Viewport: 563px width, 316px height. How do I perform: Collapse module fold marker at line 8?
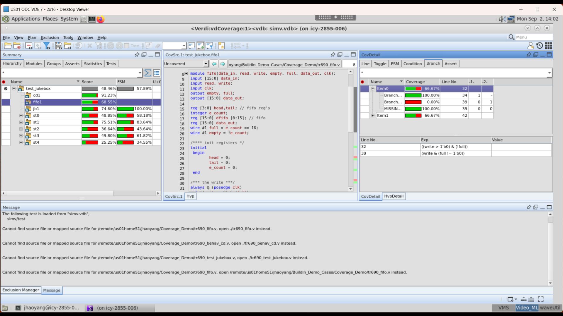click(x=186, y=73)
